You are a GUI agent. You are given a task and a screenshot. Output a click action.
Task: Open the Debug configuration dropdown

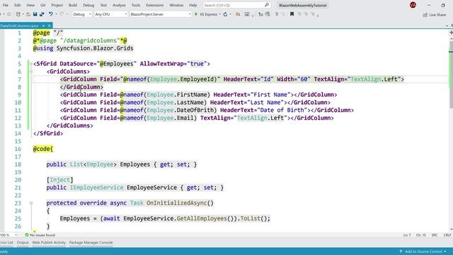[82, 14]
